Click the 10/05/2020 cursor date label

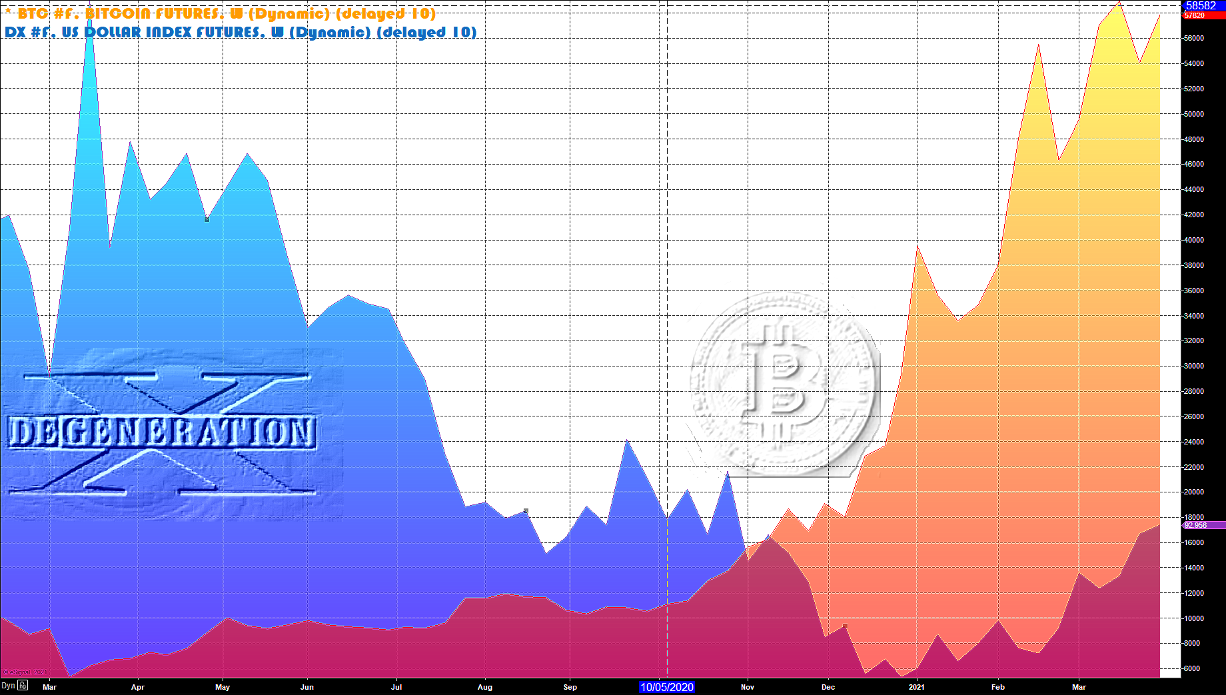(x=667, y=687)
